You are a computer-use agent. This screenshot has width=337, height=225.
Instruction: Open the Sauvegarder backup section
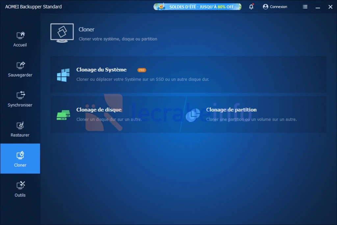20,69
